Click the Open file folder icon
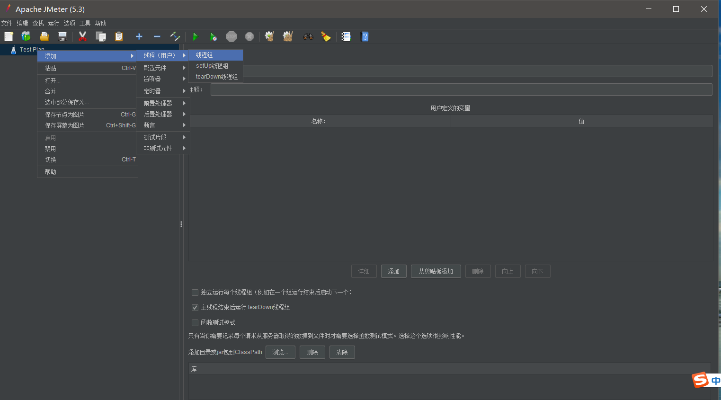721x400 pixels. coord(44,36)
